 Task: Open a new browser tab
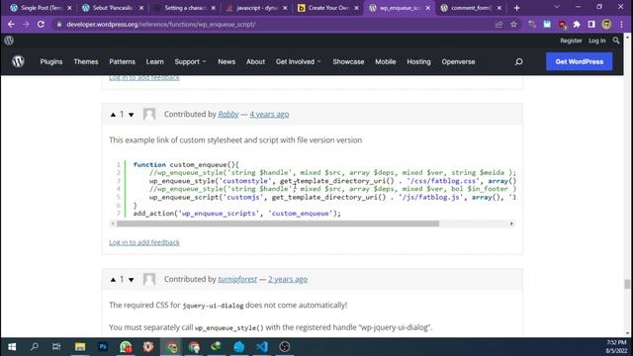pyautogui.click(x=516, y=8)
